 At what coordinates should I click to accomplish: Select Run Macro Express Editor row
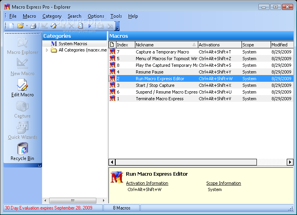pyautogui.click(x=201, y=79)
